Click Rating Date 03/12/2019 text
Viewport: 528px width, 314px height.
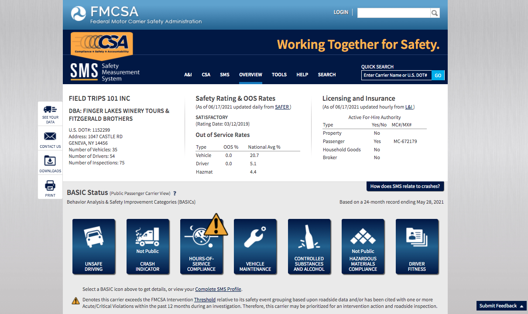tap(223, 124)
